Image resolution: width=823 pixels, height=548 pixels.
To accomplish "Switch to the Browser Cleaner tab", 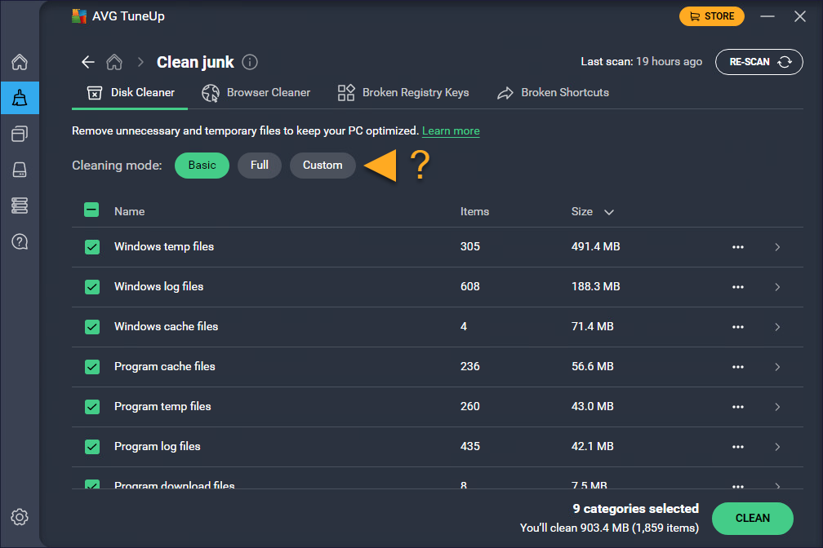I will pos(256,93).
